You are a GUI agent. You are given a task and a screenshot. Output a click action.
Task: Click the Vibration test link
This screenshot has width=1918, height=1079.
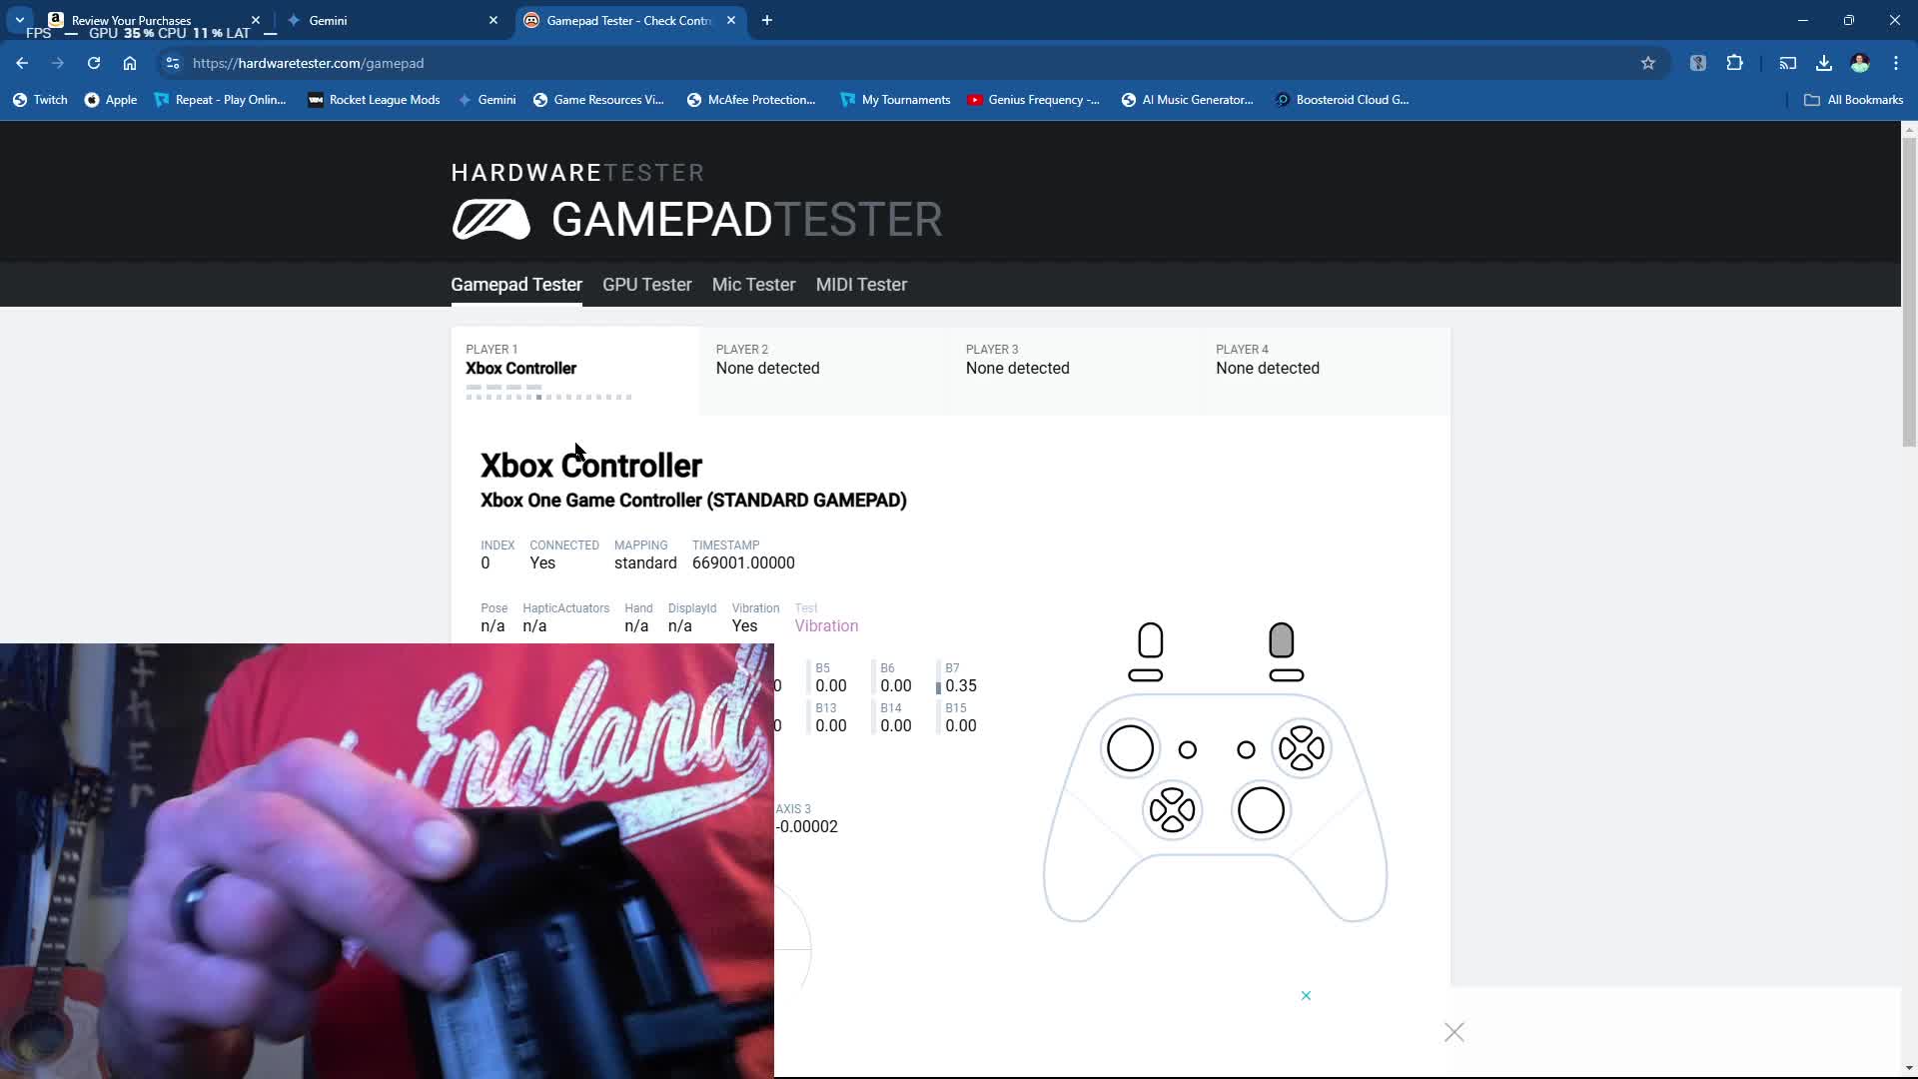point(826,626)
